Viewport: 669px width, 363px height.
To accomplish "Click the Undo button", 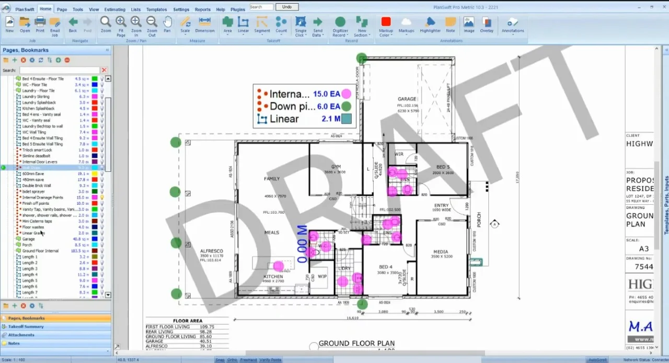I will (x=286, y=7).
